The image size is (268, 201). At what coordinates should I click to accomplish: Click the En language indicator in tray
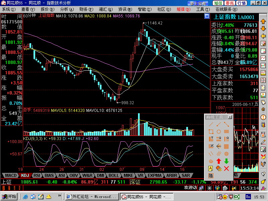248,197
